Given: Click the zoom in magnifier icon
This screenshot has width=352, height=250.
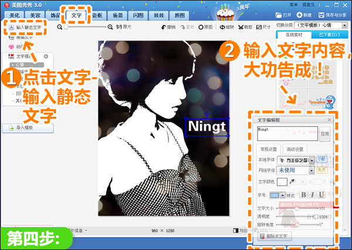Looking at the screenshot, I should tap(110, 27).
